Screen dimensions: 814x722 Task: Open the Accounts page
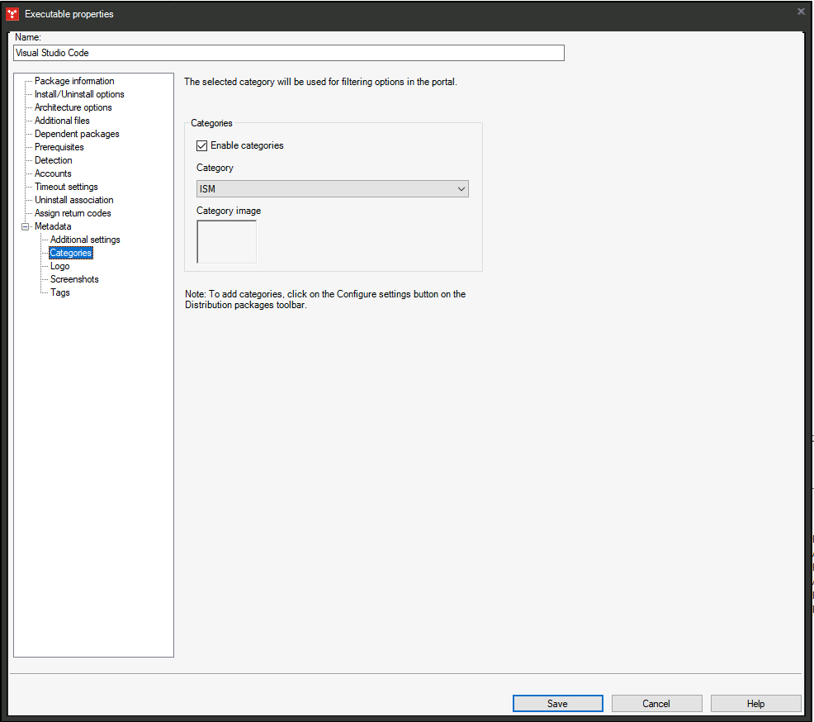53,173
